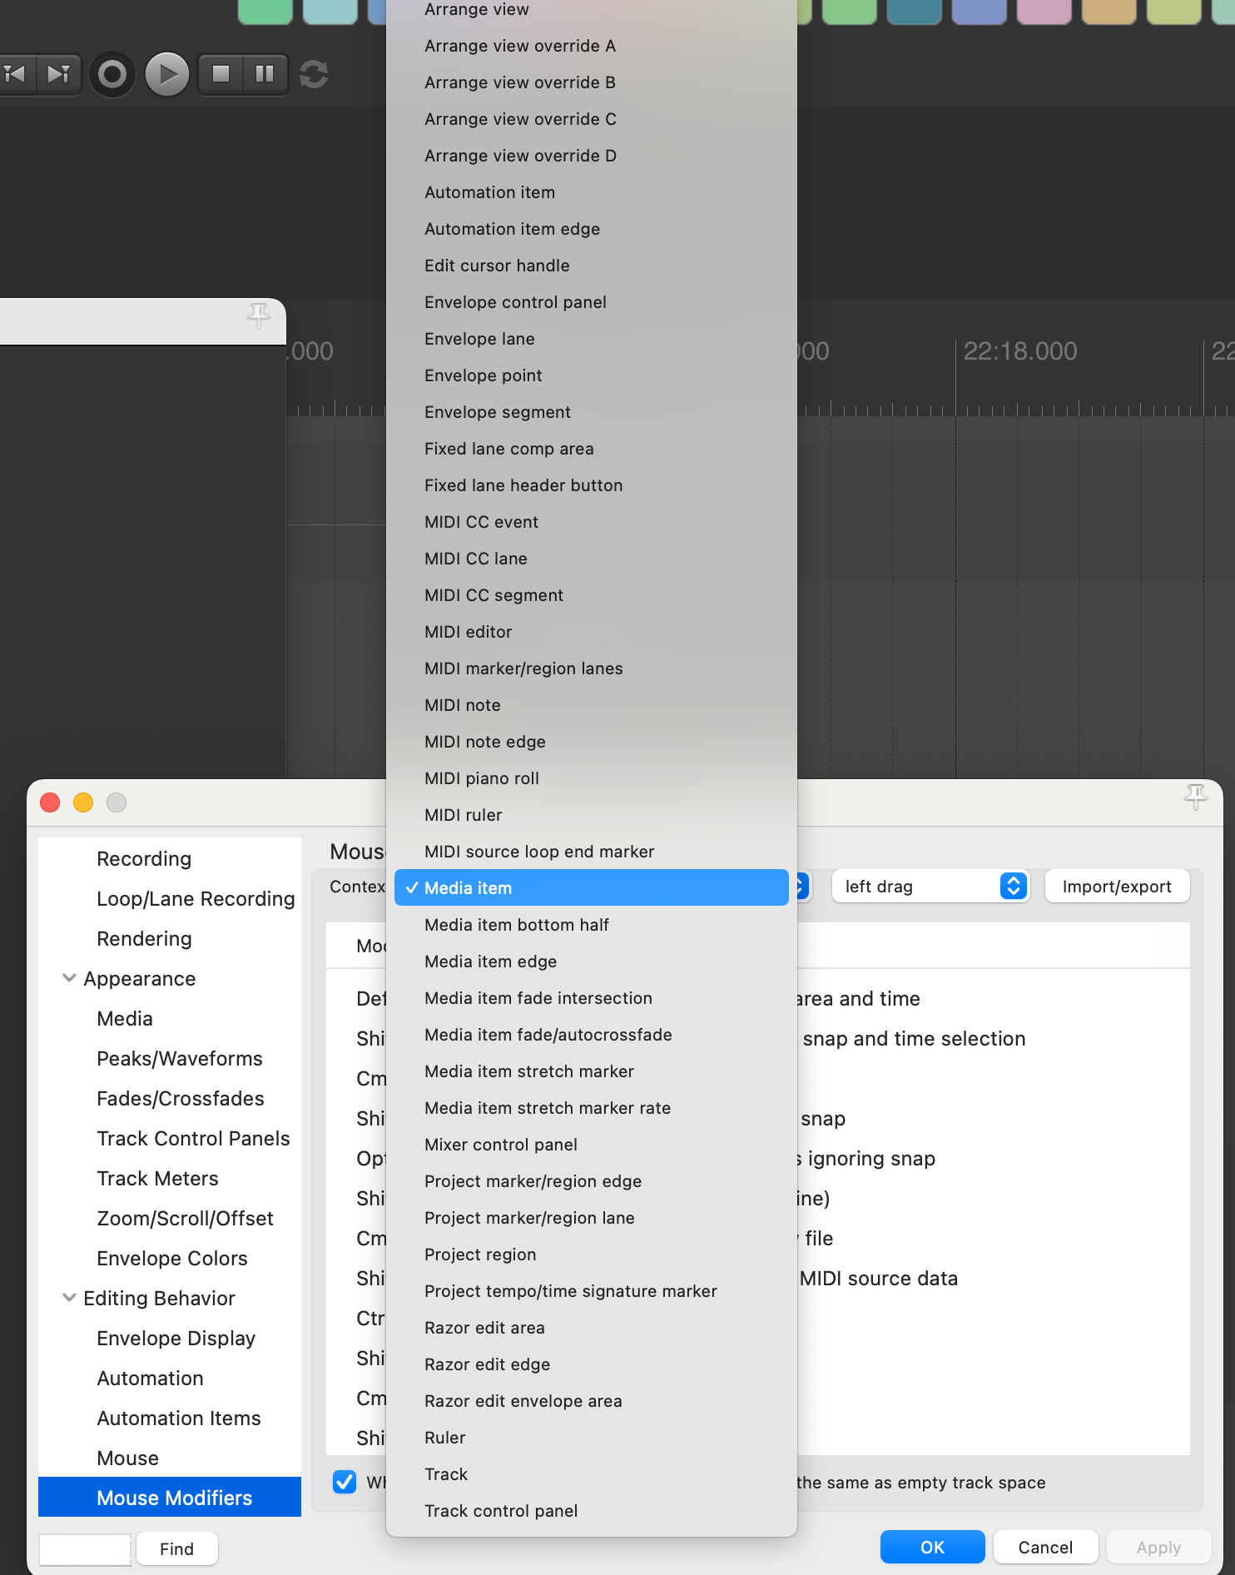The image size is (1235, 1575).
Task: Confirm preferences with OK
Action: 932,1548
